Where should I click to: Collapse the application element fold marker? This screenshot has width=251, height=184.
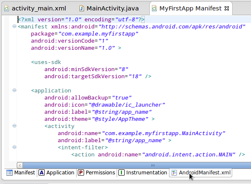coord(15,90)
